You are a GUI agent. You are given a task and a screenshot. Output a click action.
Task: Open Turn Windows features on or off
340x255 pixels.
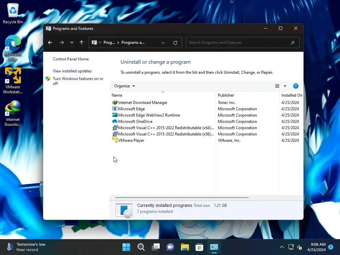coord(78,81)
